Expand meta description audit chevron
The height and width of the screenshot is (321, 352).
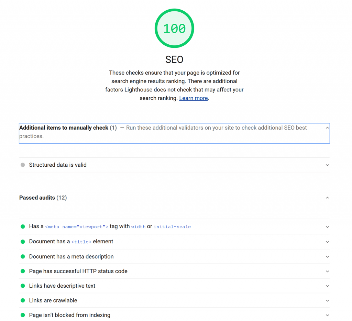point(327,257)
